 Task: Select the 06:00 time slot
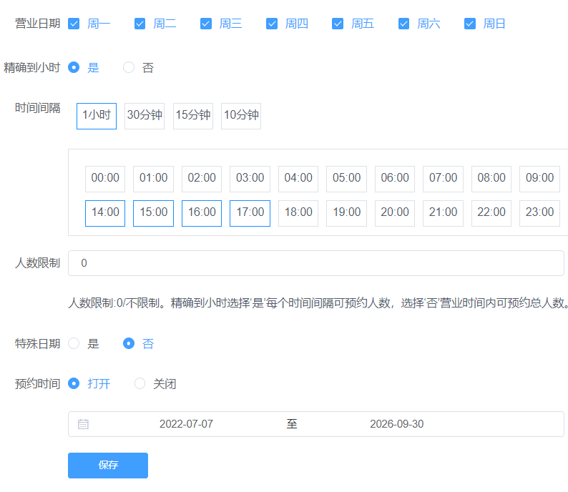pyautogui.click(x=395, y=179)
